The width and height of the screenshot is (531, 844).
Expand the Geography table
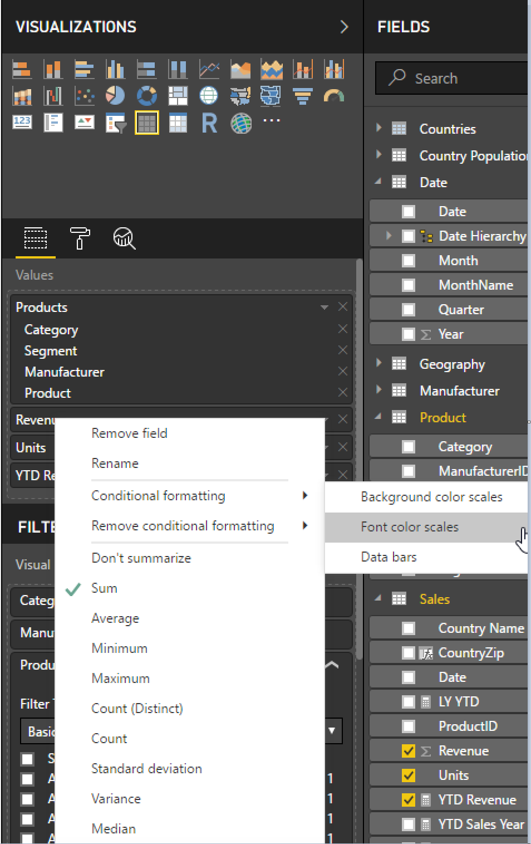[379, 363]
